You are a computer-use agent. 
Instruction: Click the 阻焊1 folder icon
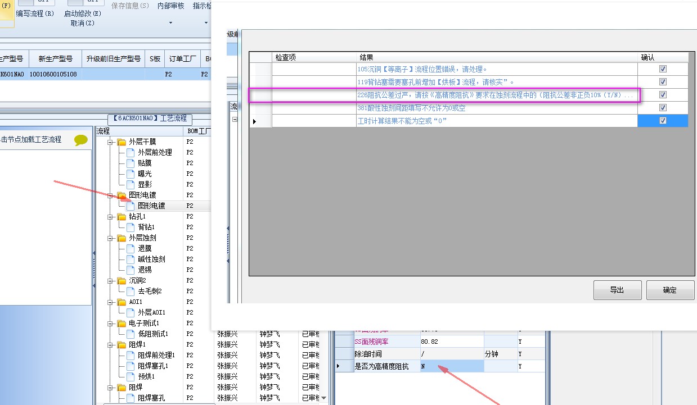(122, 345)
